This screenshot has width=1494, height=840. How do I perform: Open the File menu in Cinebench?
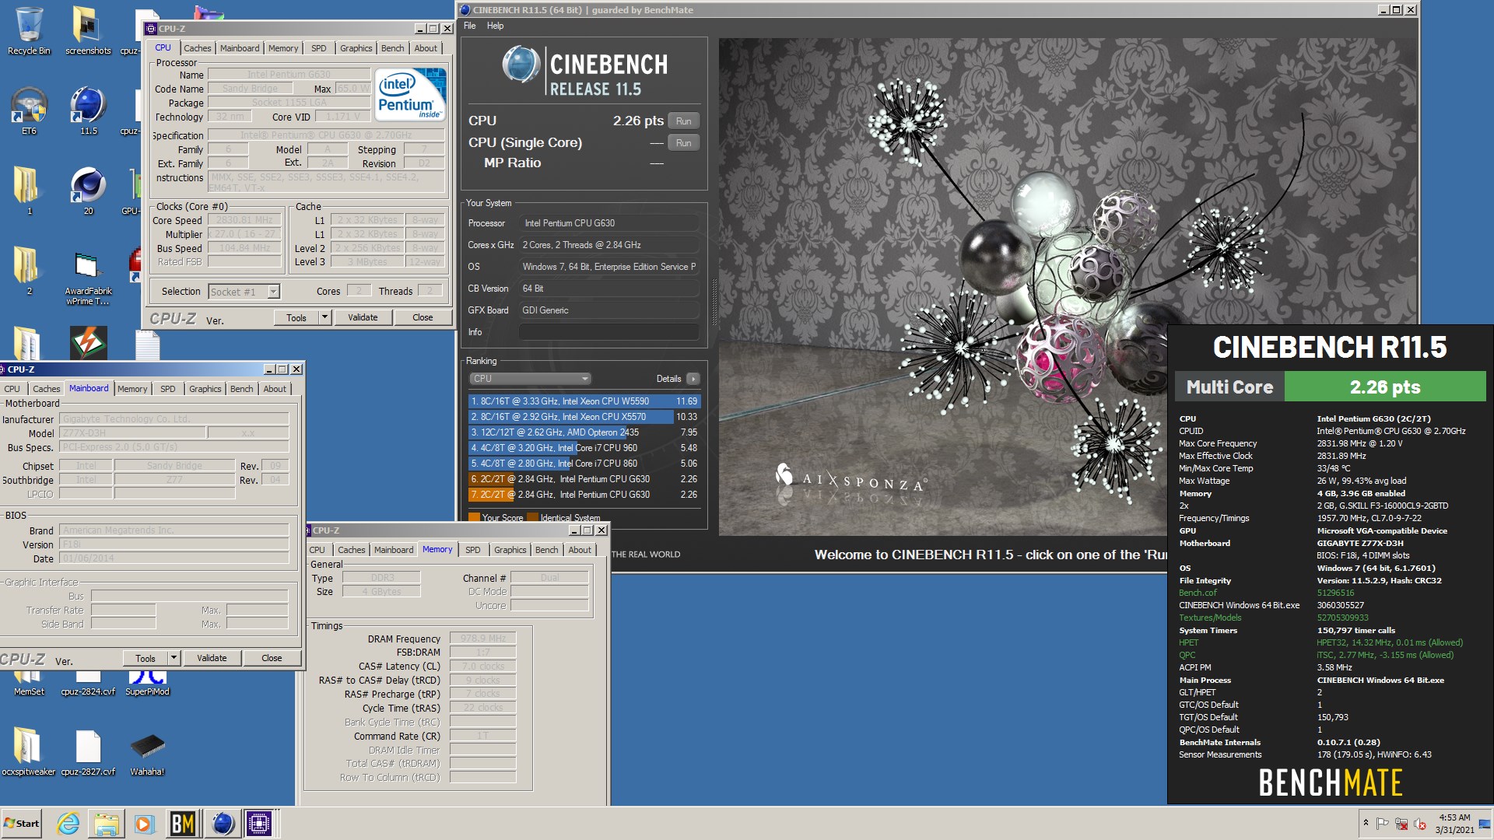469,26
